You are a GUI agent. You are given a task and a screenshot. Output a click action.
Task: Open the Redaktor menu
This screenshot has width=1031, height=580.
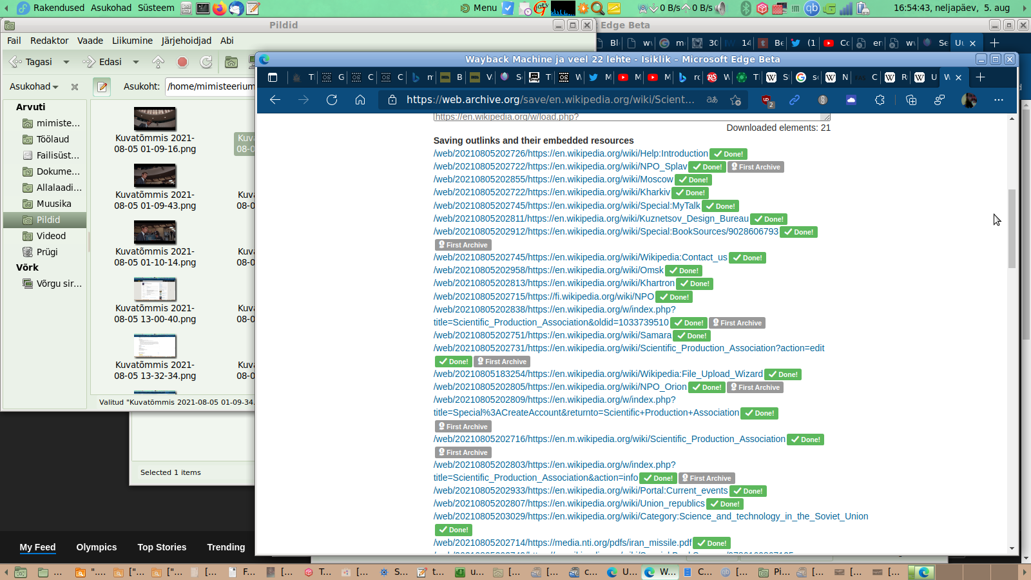(49, 41)
